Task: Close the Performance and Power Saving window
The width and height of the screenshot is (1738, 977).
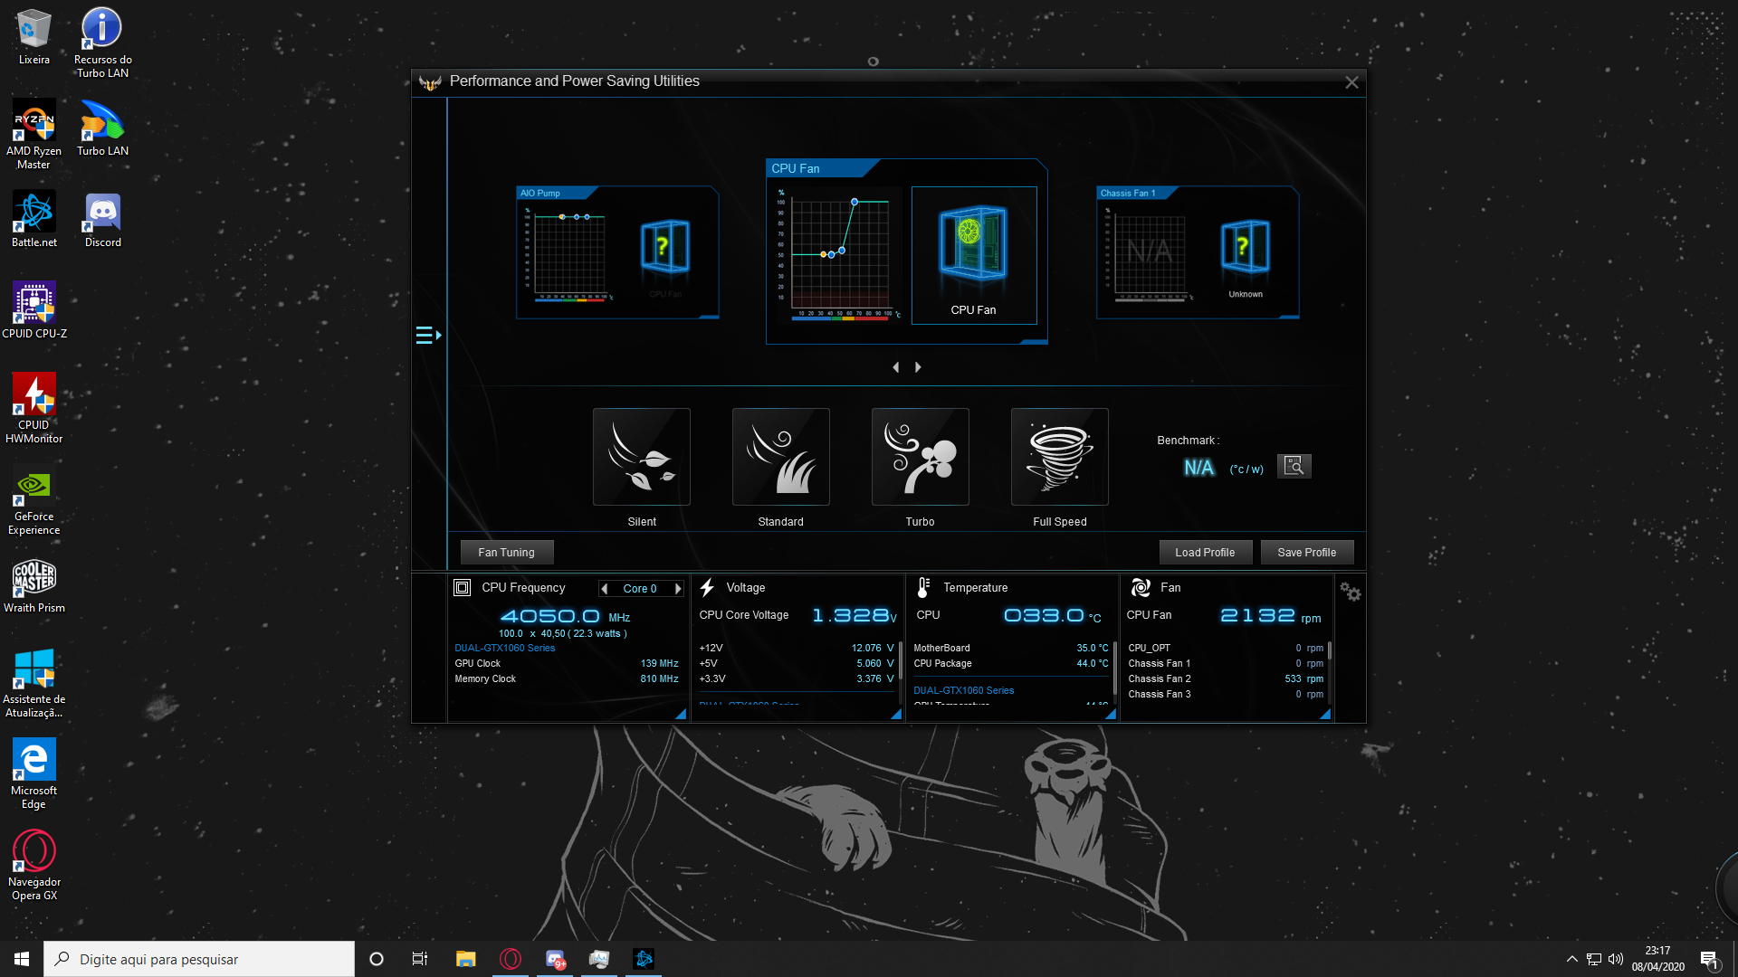Action: pyautogui.click(x=1351, y=82)
